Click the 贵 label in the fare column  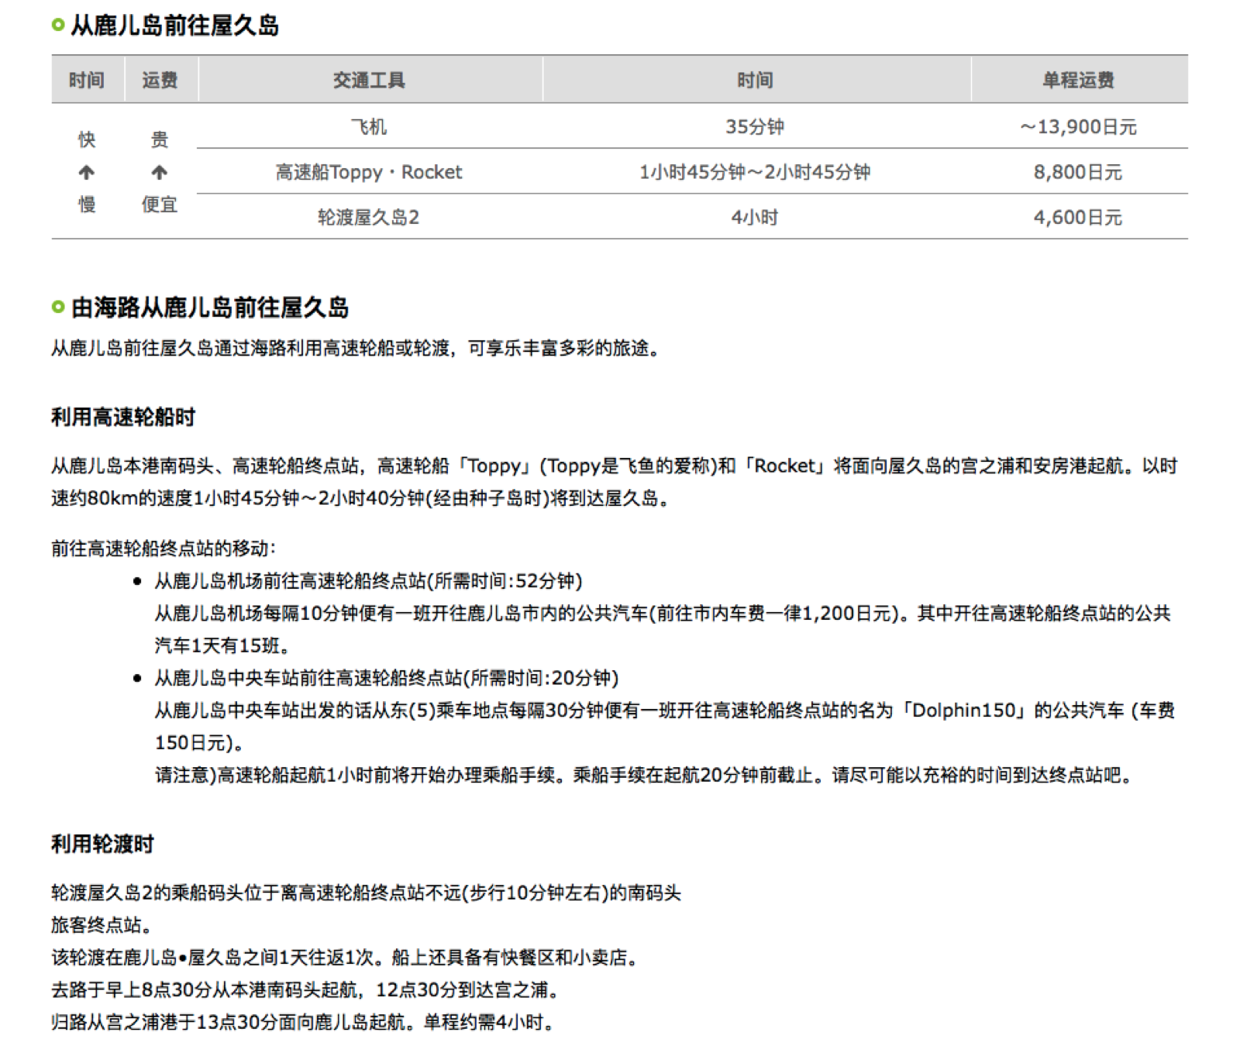pyautogui.click(x=159, y=139)
